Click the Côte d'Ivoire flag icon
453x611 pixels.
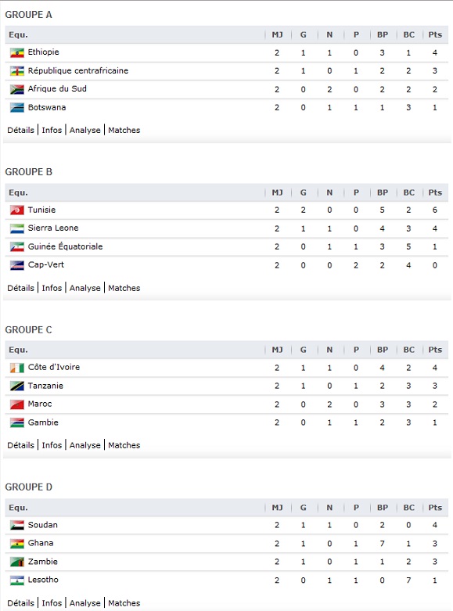[17, 368]
